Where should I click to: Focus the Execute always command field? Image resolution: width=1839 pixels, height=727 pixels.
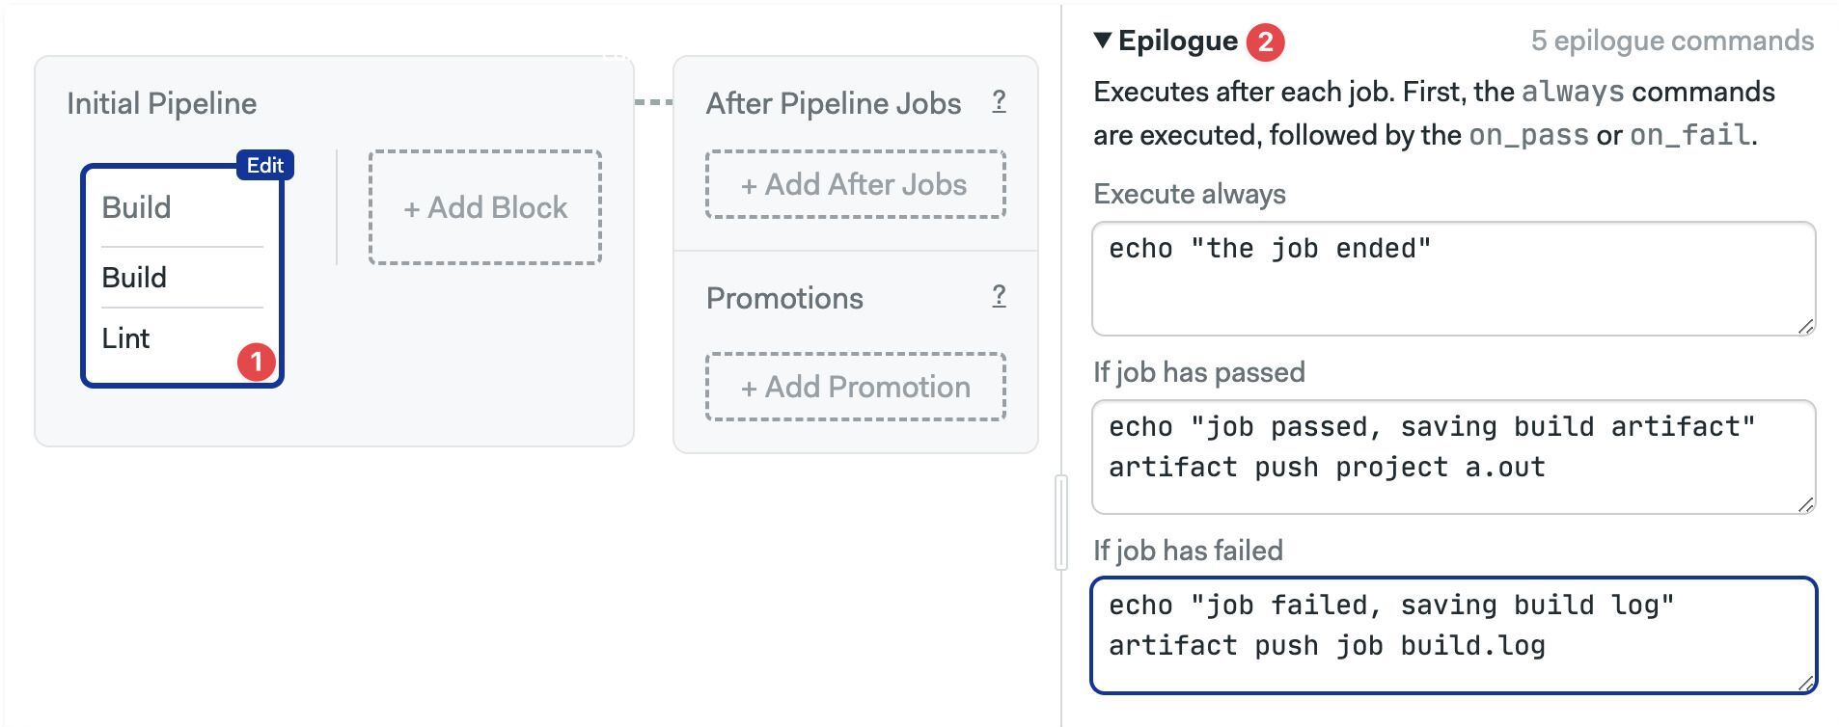click(x=1454, y=279)
